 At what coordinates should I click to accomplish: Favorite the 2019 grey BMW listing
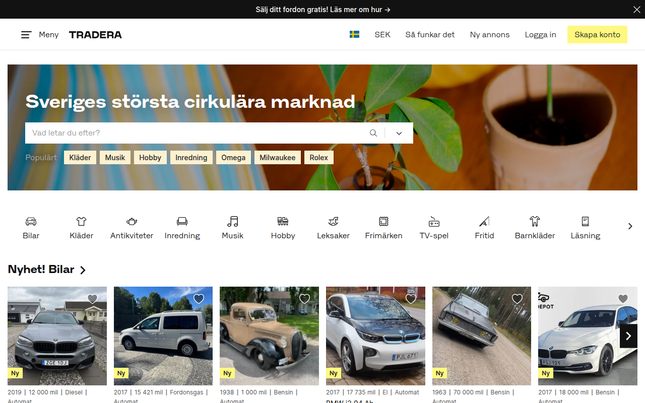click(x=93, y=299)
